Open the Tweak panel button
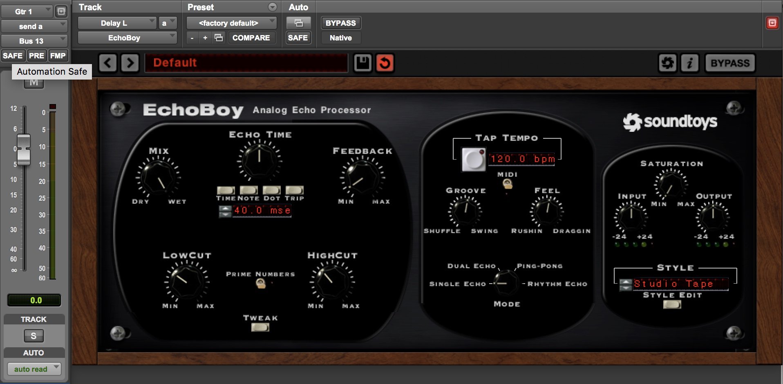 click(260, 327)
